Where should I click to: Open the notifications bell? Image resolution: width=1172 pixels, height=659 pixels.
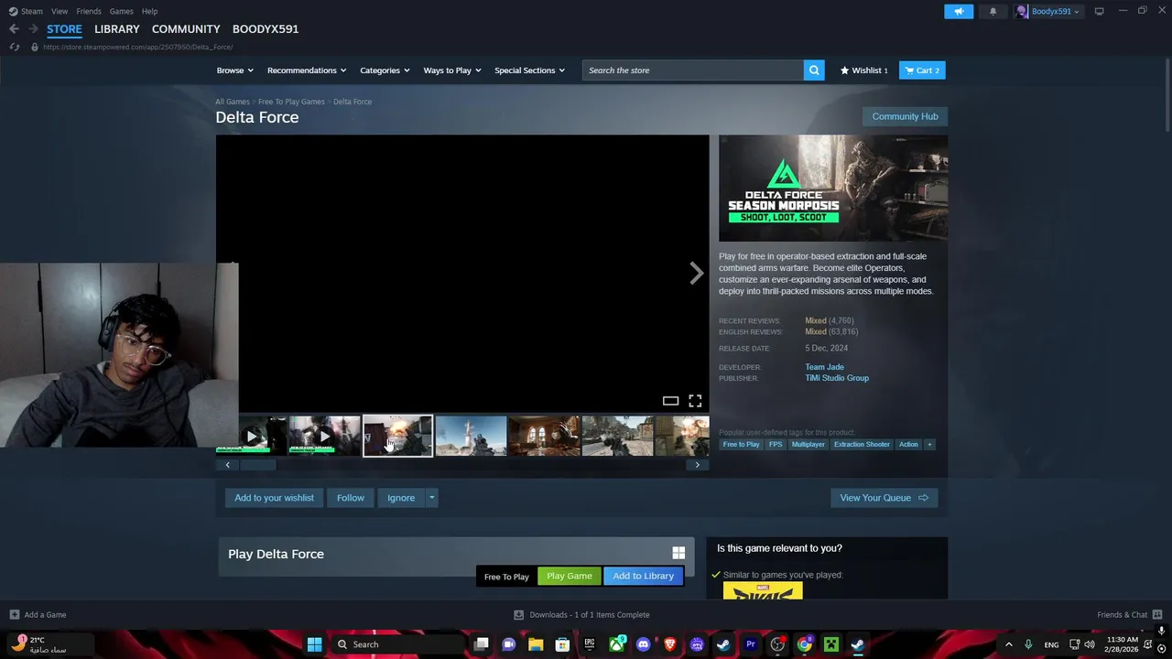pos(993,11)
